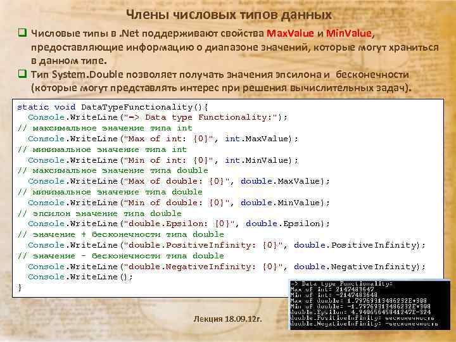Viewport: 456px width, 342px height.
Task: Click the footer text "Лекция 18.09.12г."
Action: [228, 319]
